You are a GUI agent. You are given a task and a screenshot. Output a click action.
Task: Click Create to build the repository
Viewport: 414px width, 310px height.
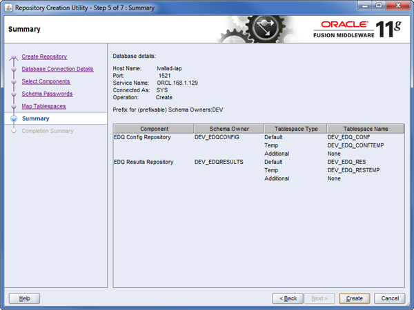[x=355, y=298]
